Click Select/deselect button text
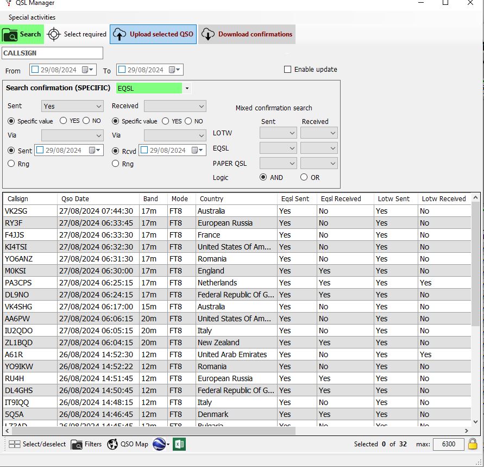484x467 pixels. tap(44, 444)
